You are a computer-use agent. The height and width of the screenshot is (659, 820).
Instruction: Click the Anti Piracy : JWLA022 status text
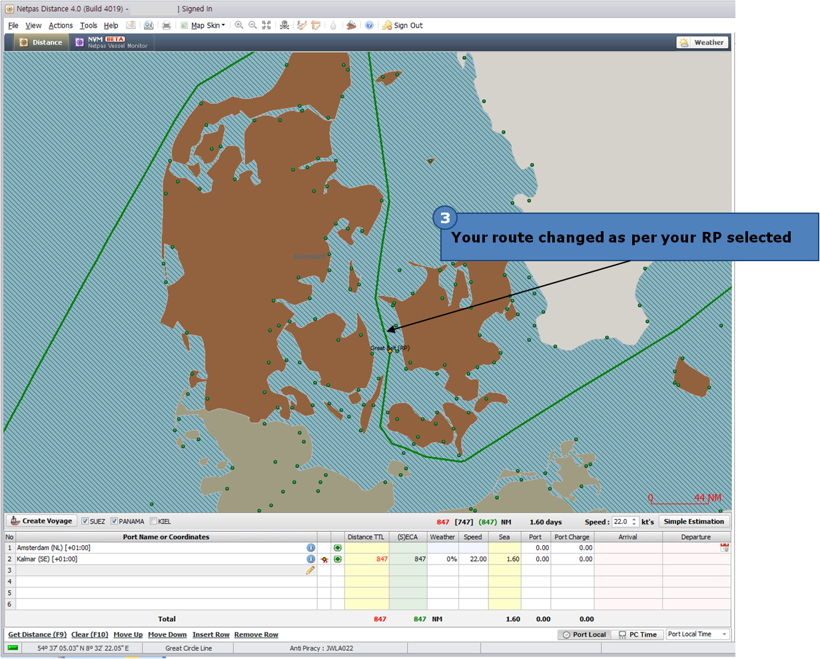point(321,648)
